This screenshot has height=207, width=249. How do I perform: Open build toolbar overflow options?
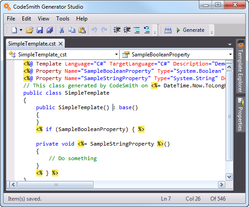coord(212,33)
